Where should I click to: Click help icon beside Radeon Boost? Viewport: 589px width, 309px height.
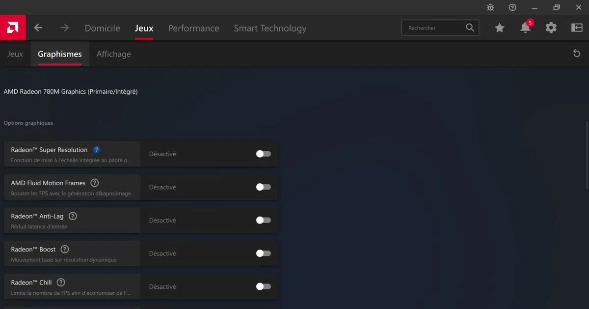[x=65, y=249]
